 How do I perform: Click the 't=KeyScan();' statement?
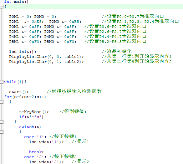click(x=34, y=112)
